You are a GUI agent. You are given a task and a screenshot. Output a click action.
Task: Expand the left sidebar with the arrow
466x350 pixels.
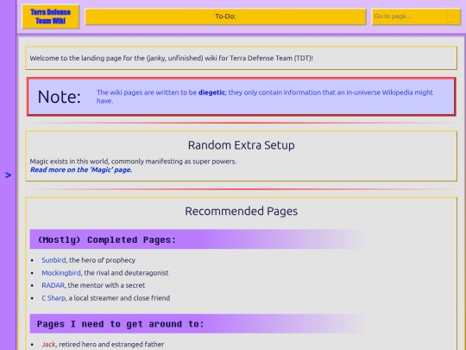click(9, 175)
